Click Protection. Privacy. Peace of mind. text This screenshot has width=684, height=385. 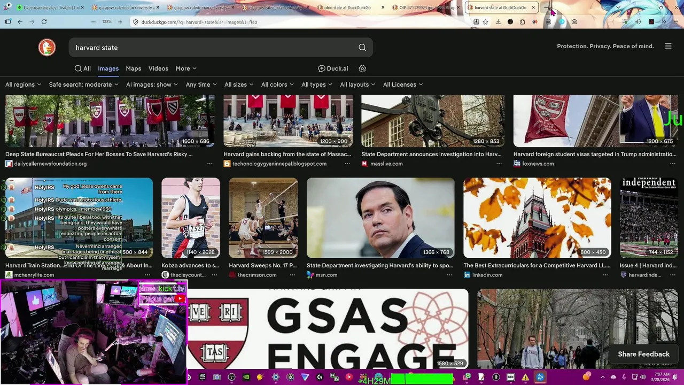pos(605,46)
